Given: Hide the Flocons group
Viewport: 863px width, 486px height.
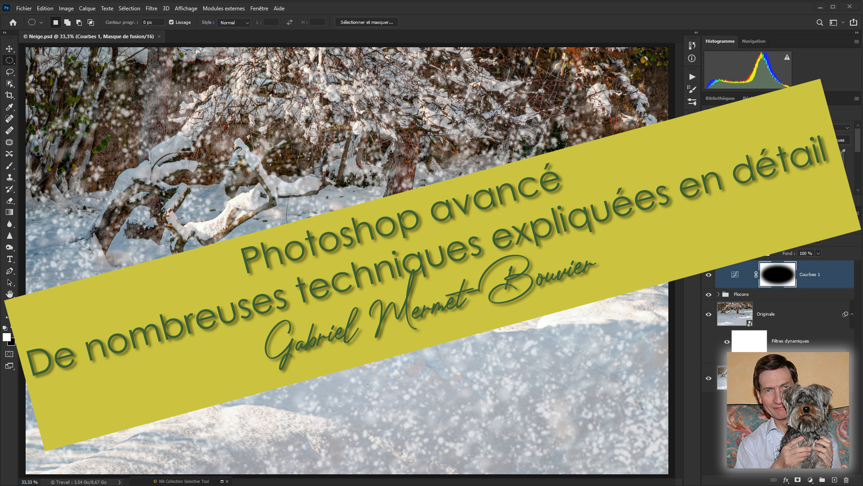Looking at the screenshot, I should [708, 294].
